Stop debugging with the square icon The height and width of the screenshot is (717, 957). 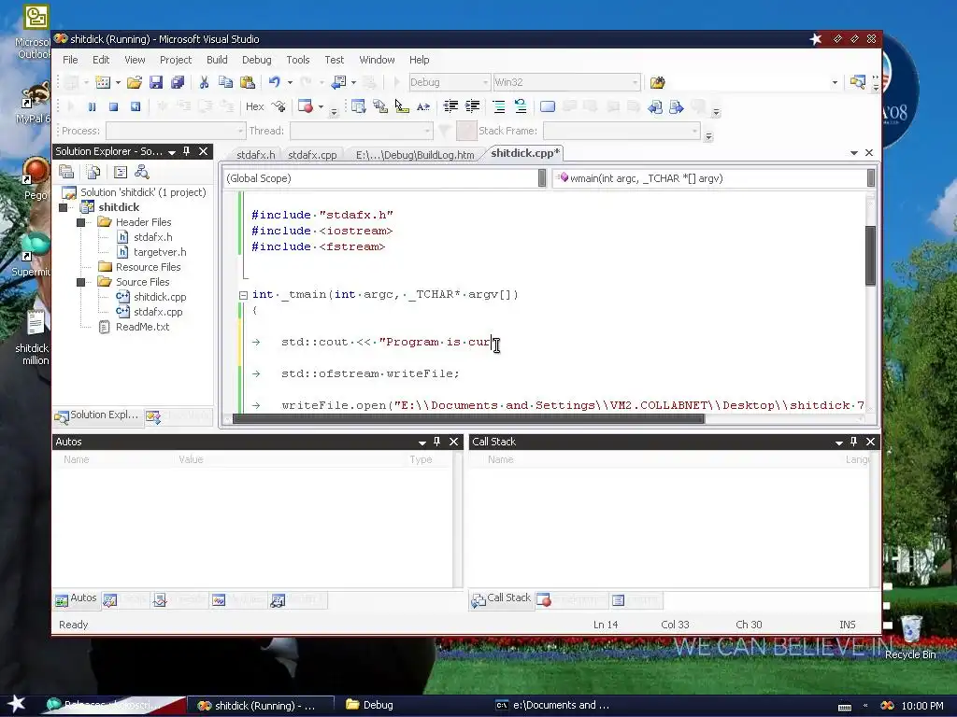pos(113,106)
